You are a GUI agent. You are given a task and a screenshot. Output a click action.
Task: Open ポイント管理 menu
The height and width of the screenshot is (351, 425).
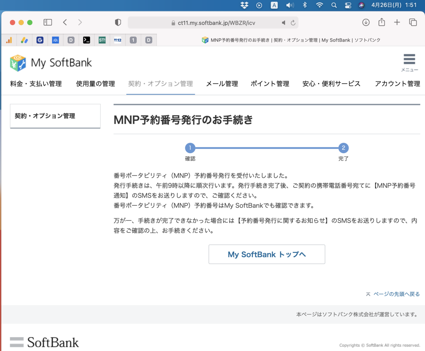[270, 84]
